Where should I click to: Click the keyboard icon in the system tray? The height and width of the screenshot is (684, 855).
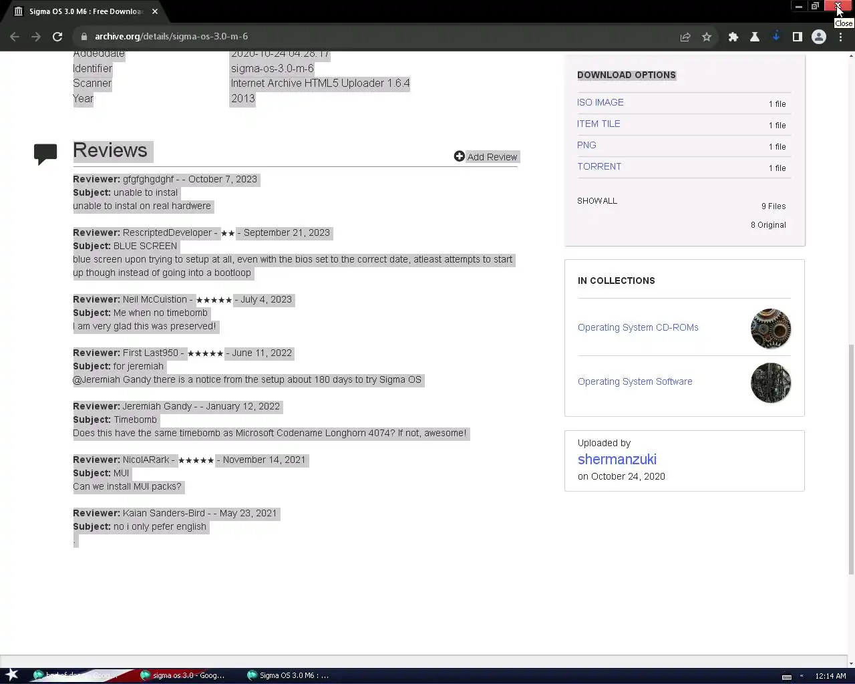click(787, 676)
